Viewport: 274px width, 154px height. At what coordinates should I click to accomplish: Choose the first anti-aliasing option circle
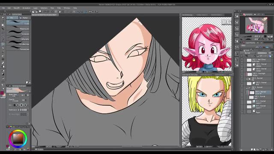pos(14,105)
